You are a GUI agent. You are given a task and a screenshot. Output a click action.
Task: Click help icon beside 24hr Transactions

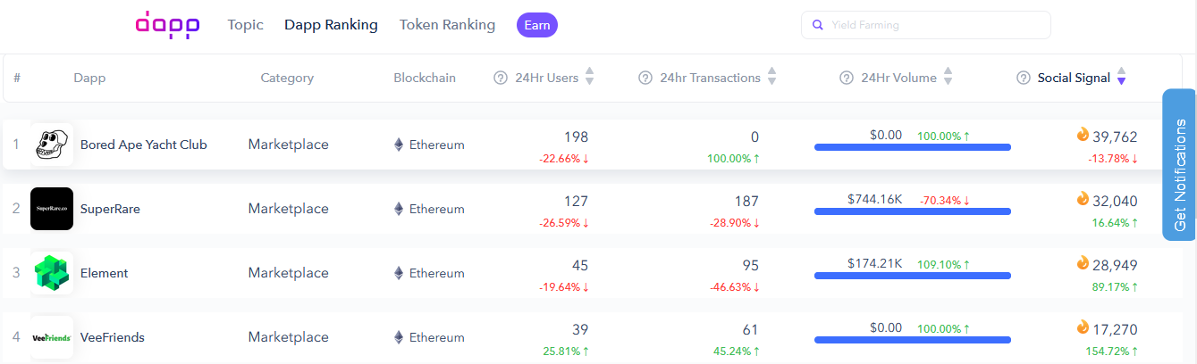click(x=645, y=78)
